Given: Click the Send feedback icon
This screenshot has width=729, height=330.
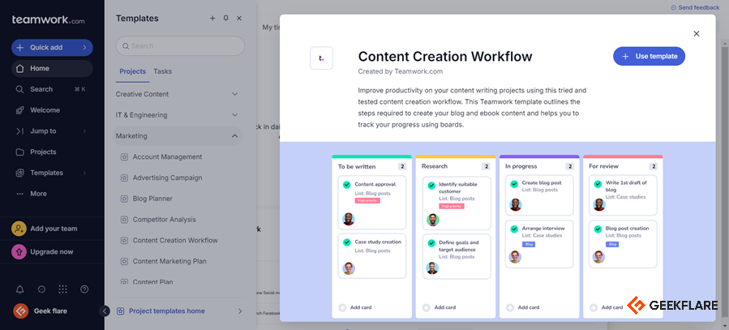Looking at the screenshot, I should [674, 7].
